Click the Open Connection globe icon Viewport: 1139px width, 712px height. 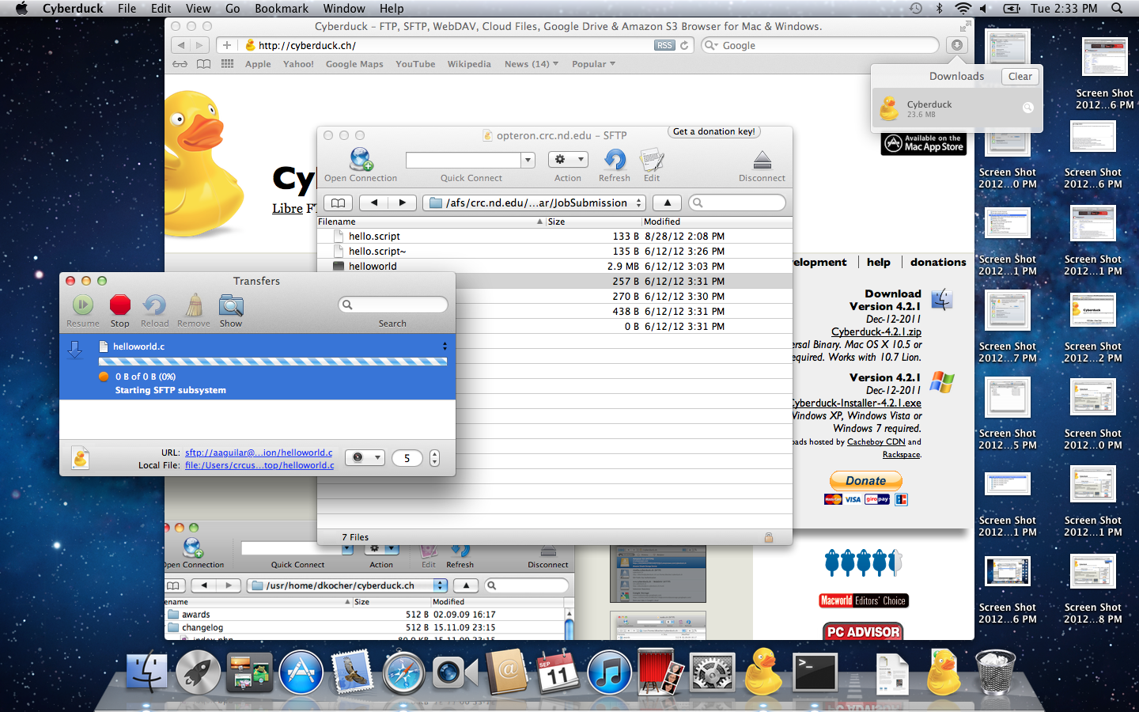(x=361, y=161)
